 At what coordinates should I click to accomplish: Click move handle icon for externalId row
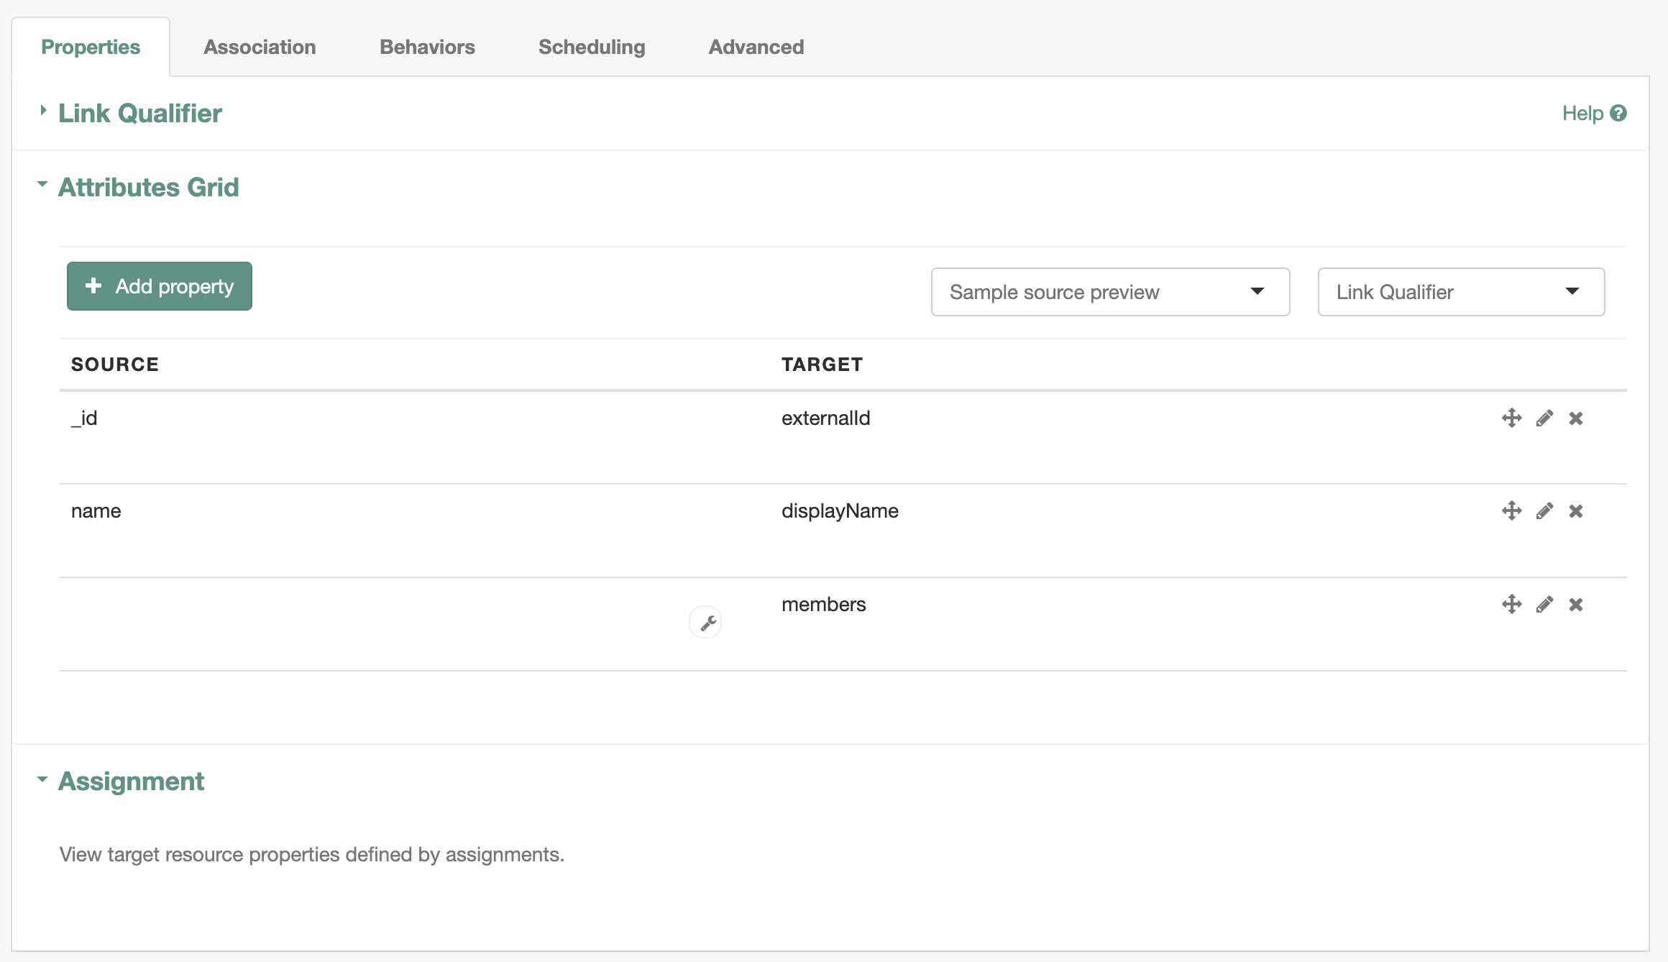(x=1511, y=418)
